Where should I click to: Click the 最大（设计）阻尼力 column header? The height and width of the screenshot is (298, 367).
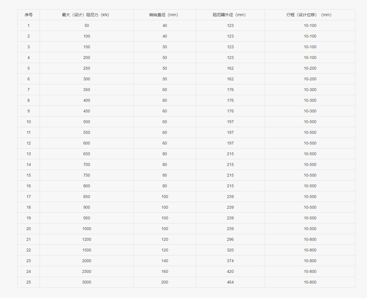click(x=86, y=15)
